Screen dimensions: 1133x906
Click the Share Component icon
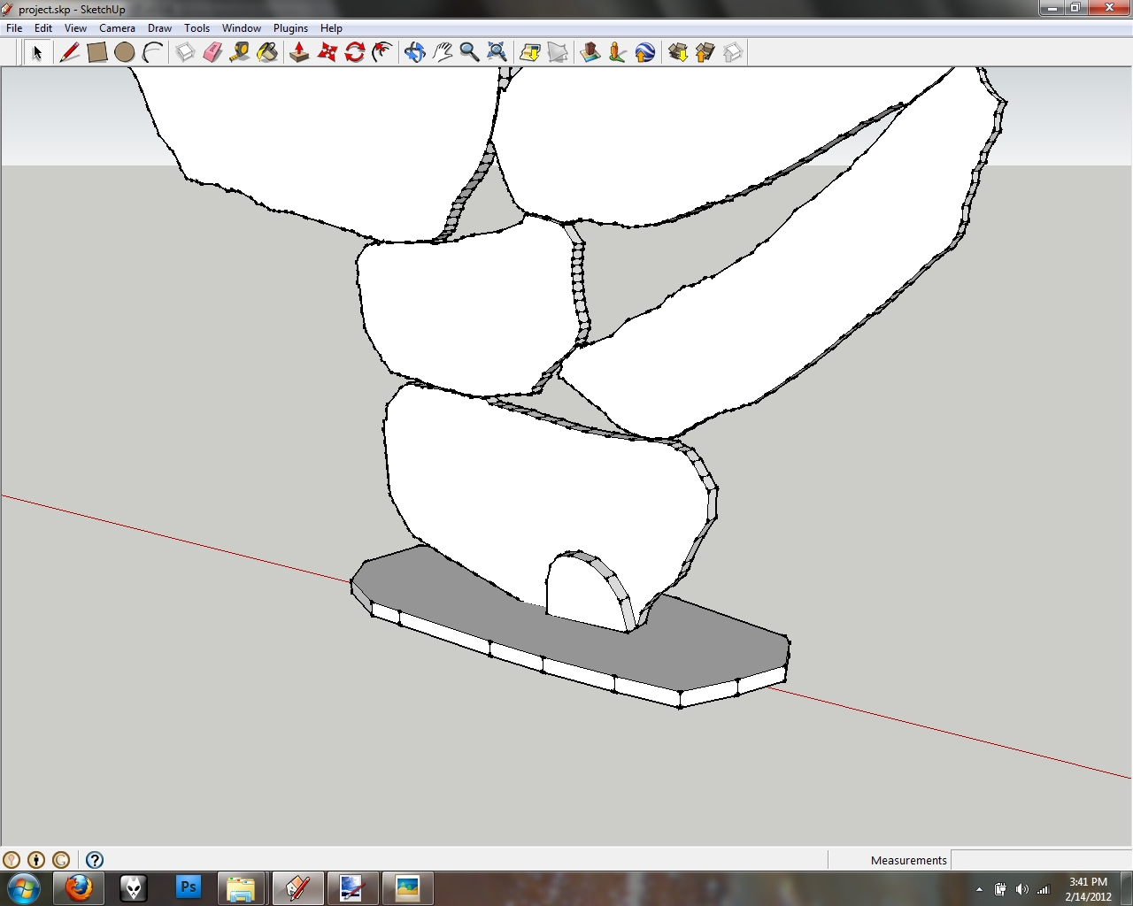click(x=733, y=53)
